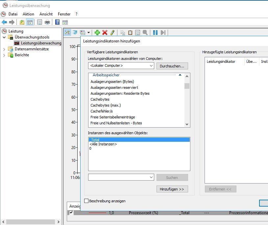This screenshot has height=225, width=268.
Task: Select Leistung root tree node
Action: pyautogui.click(x=16, y=31)
